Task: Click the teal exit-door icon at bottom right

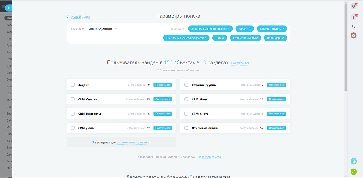Action: [354, 161]
